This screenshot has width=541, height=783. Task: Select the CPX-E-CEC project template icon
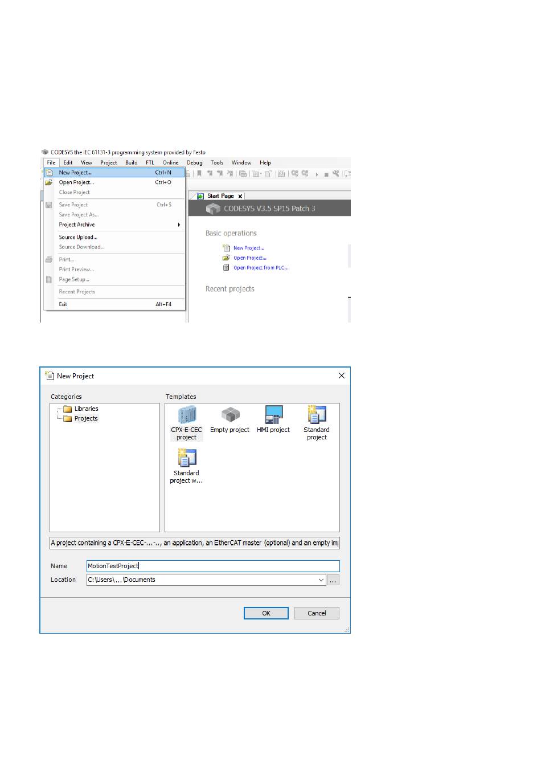(186, 415)
